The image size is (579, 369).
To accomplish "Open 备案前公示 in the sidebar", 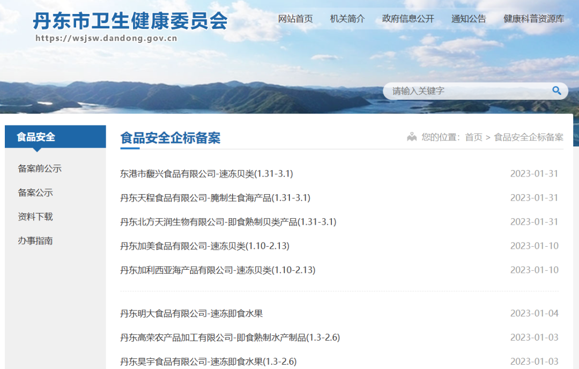I will point(40,168).
